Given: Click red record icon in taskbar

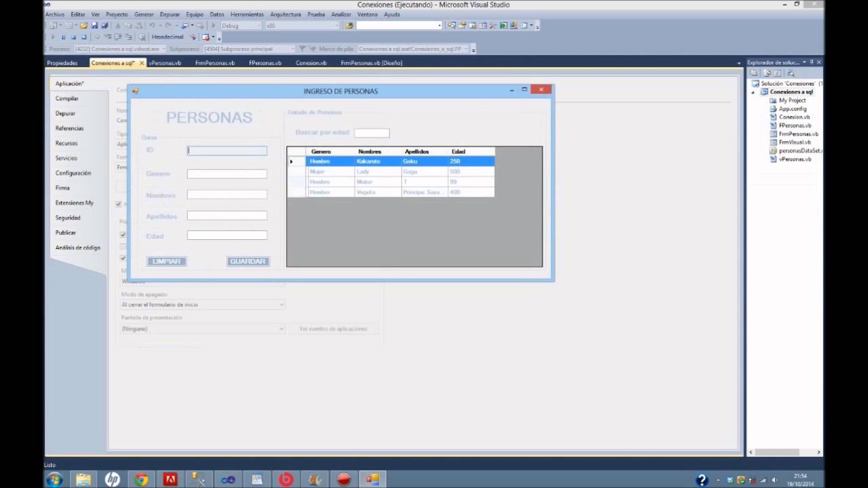Looking at the screenshot, I should pyautogui.click(x=343, y=479).
